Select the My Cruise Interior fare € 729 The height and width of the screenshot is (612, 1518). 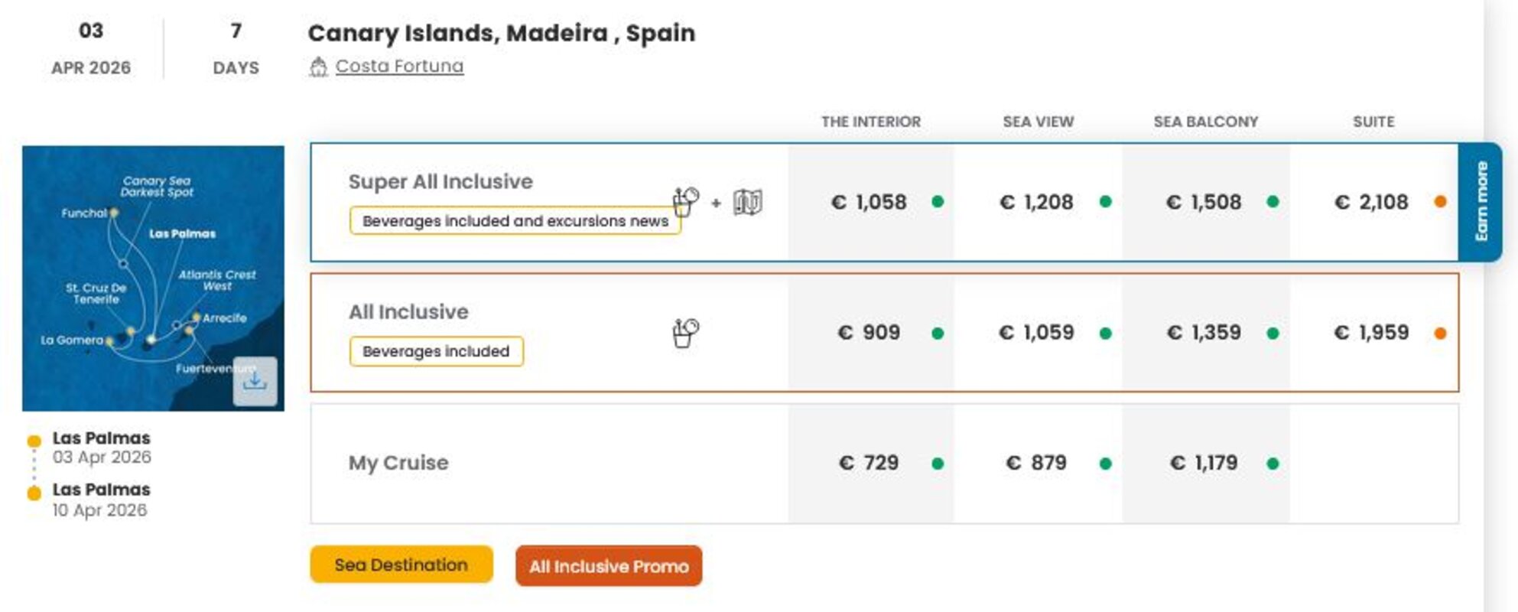869,464
